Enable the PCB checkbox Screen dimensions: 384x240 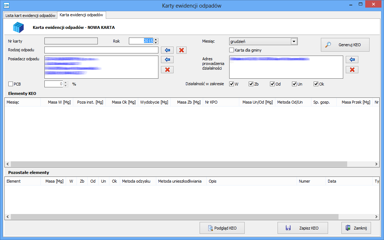(x=10, y=84)
